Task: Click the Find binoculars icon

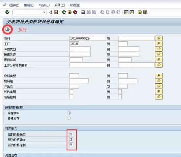Action: pos(89,12)
